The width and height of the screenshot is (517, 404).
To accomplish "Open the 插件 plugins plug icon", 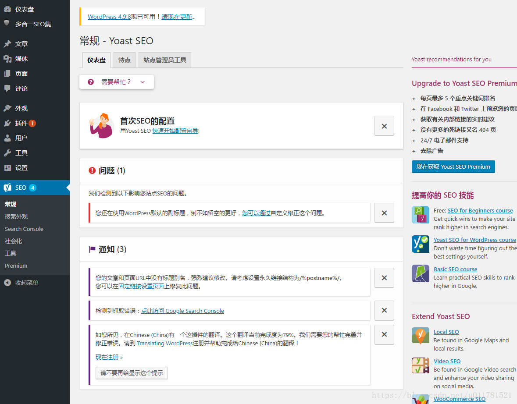I will coord(7,123).
